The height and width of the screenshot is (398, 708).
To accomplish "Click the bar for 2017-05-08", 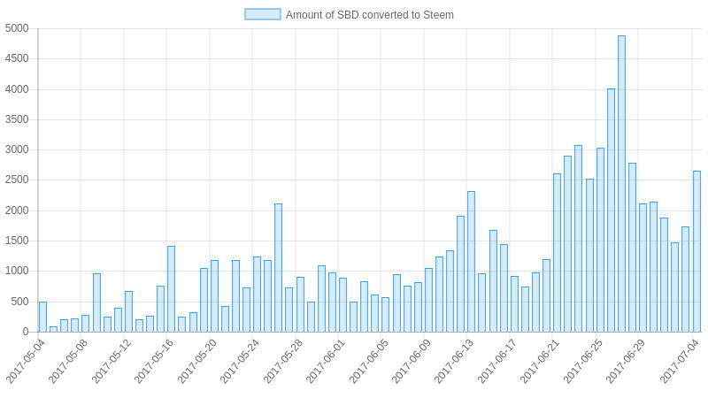I will pyautogui.click(x=85, y=324).
